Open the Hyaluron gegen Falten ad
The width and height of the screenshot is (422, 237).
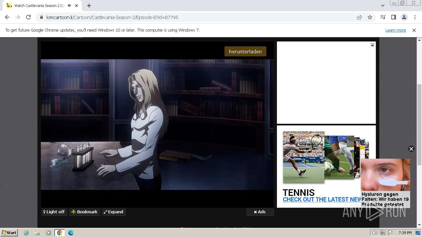[x=385, y=183]
